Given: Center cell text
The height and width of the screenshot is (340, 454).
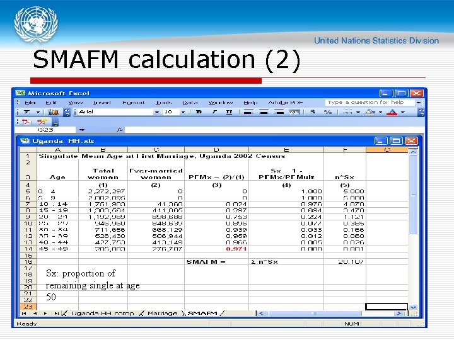Looking at the screenshot, I should [264, 112].
